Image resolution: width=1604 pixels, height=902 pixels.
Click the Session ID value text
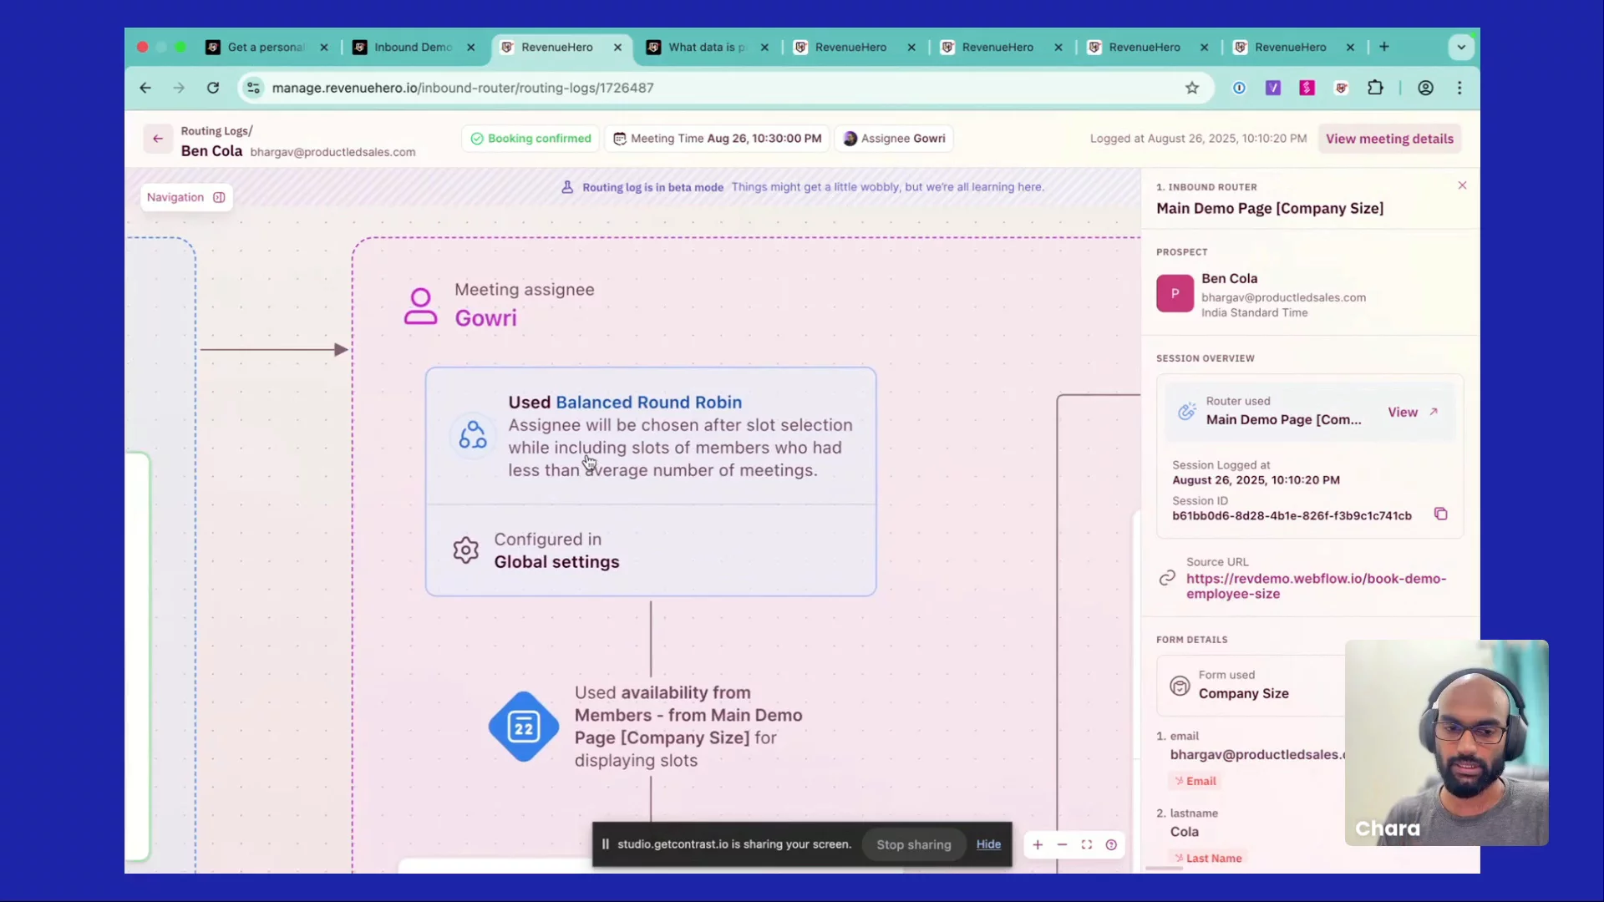1292,516
